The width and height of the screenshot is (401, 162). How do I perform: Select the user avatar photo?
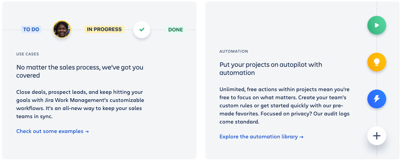click(x=62, y=29)
